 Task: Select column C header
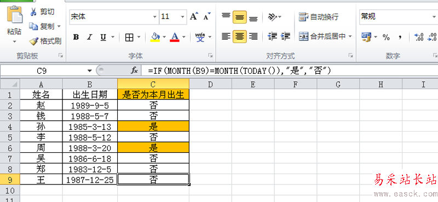point(153,84)
